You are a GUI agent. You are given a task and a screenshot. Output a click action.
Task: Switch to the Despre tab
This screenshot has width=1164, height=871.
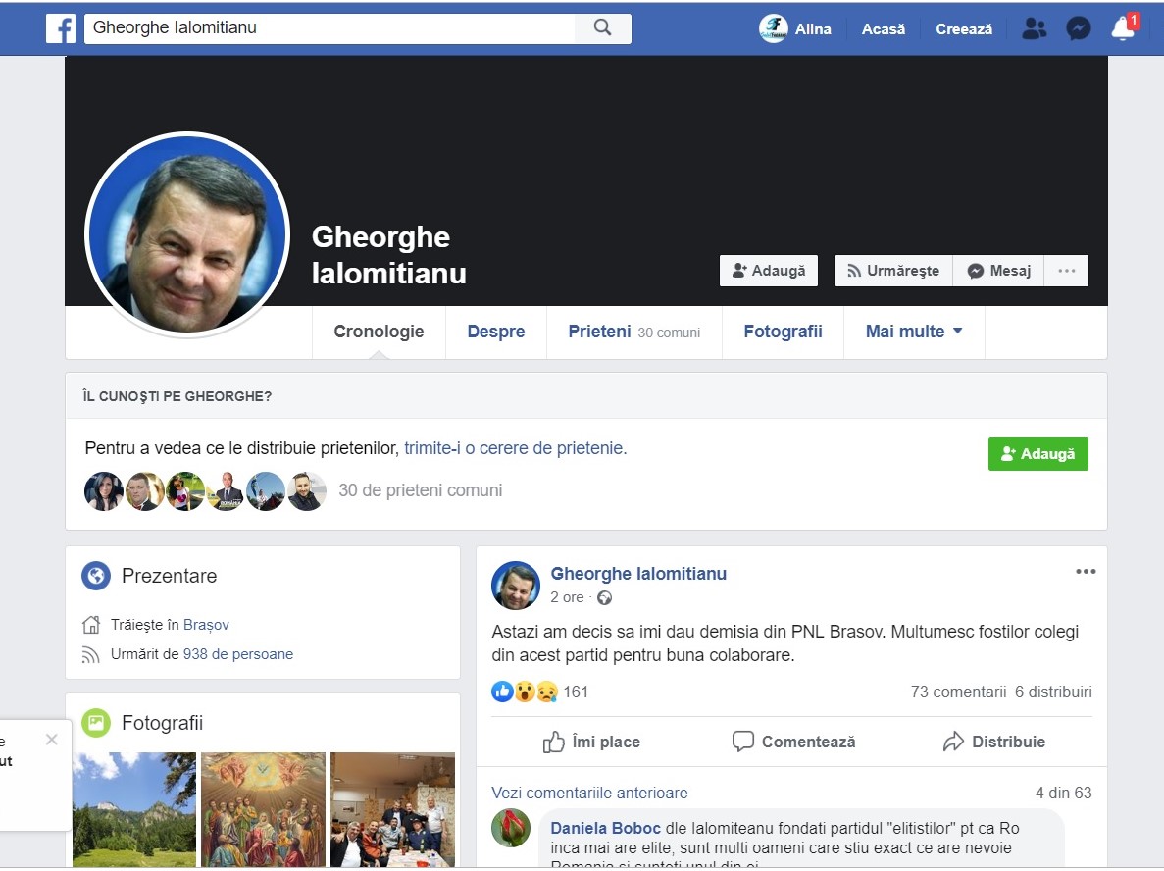point(495,332)
